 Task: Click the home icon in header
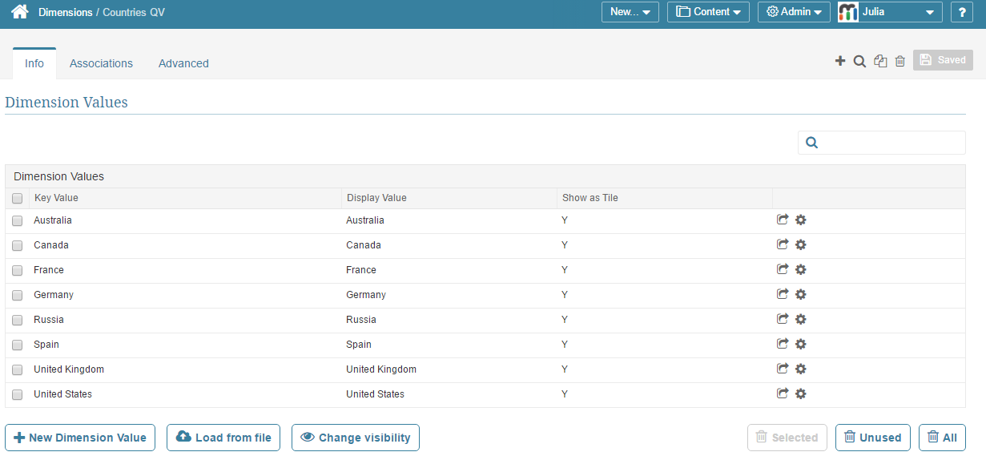coord(19,12)
